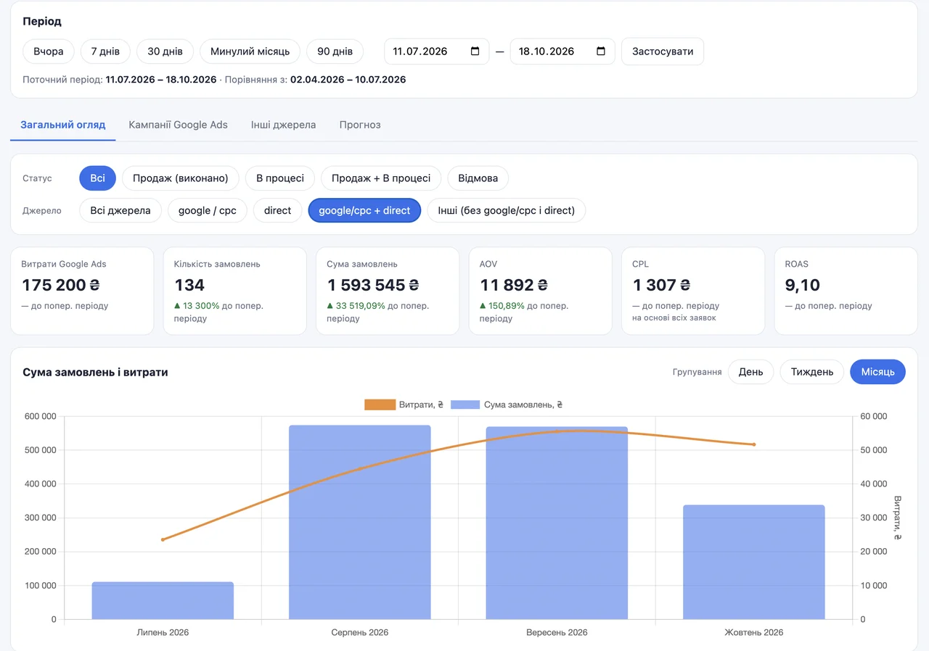Switch to the Загальний огляд tab

[x=63, y=125]
